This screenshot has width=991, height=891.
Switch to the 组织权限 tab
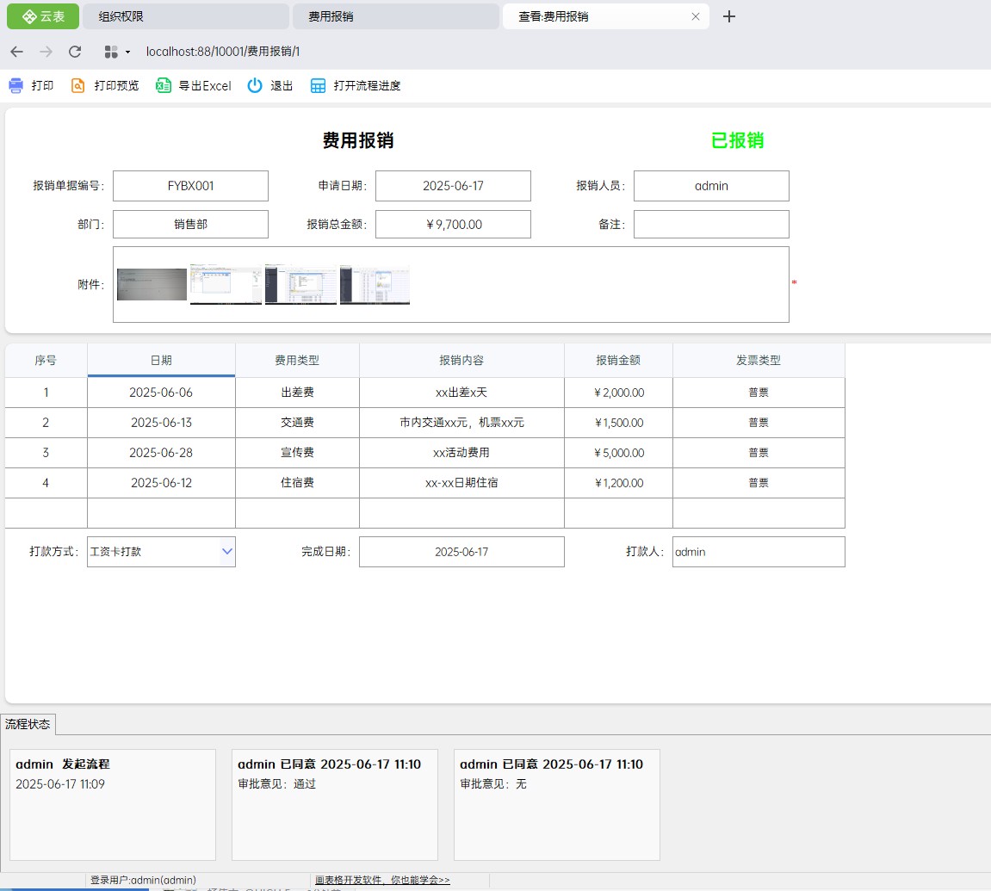point(186,16)
